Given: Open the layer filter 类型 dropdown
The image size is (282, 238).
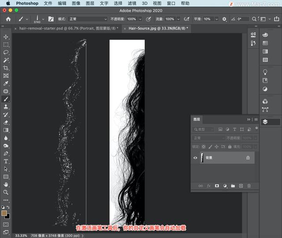Looking at the screenshot, I should click(x=204, y=129).
